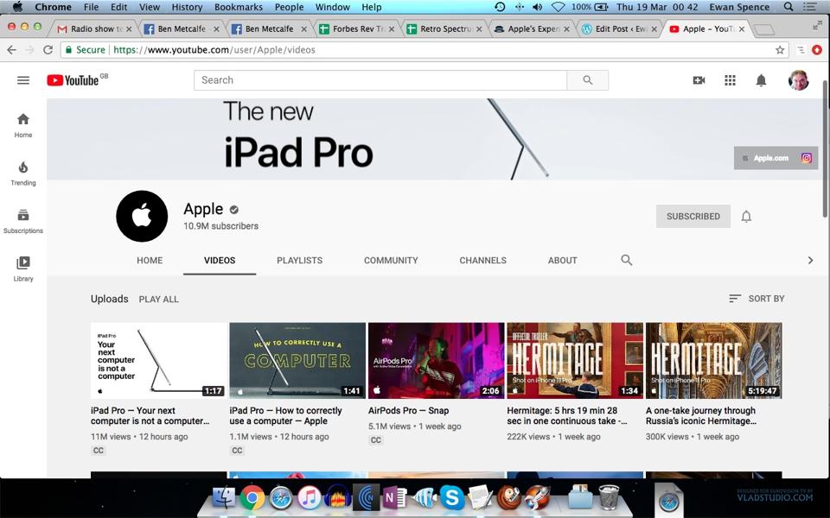Click the page vertical scrollbar
830x518 pixels.
825,148
